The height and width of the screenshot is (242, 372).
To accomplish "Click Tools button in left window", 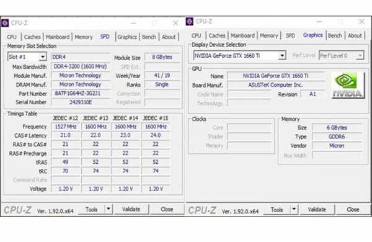I will tap(92, 210).
